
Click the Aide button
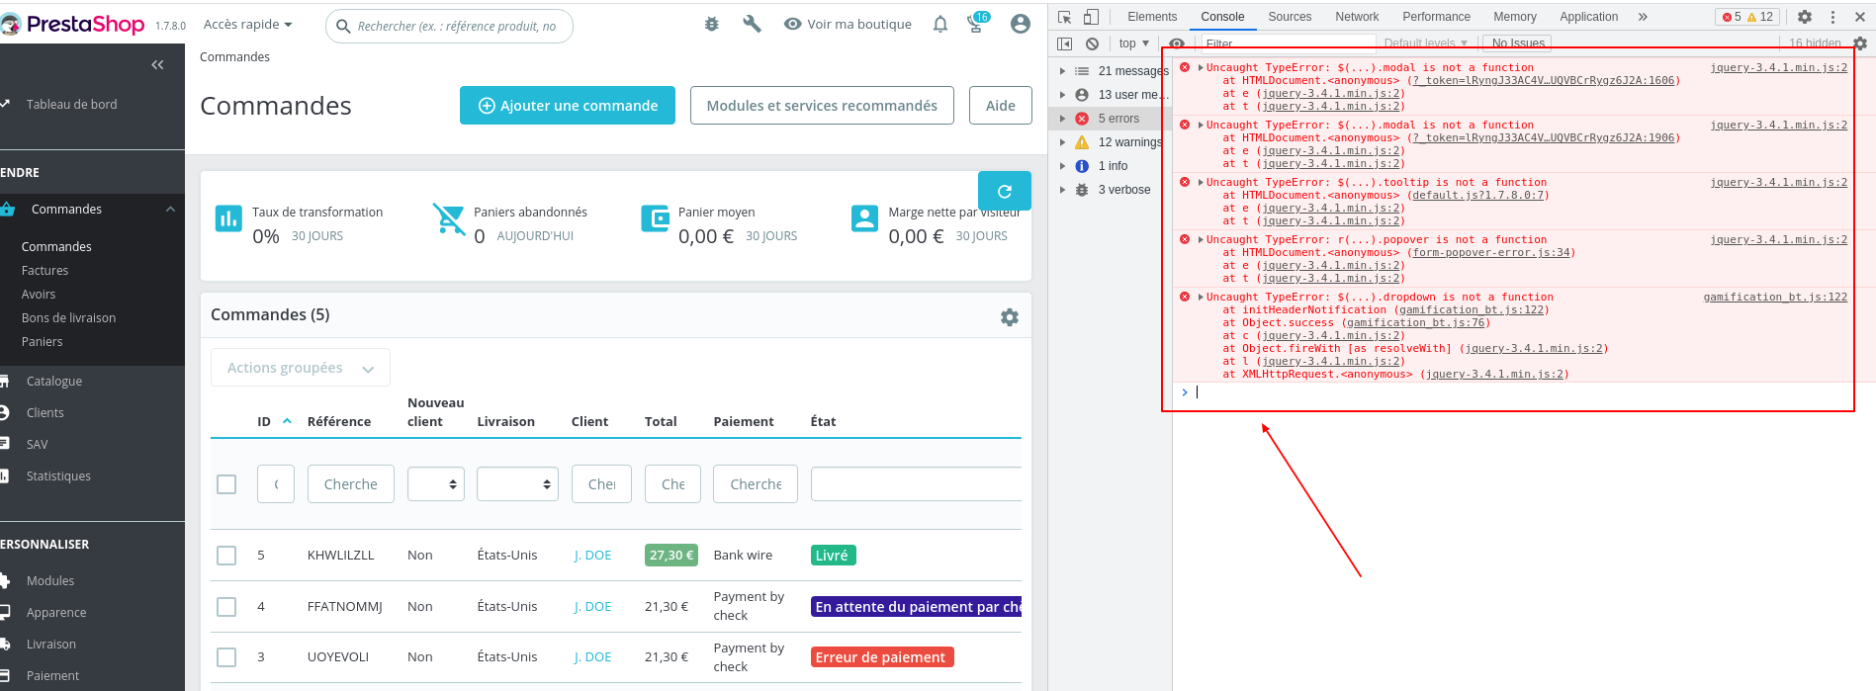tap(1001, 106)
